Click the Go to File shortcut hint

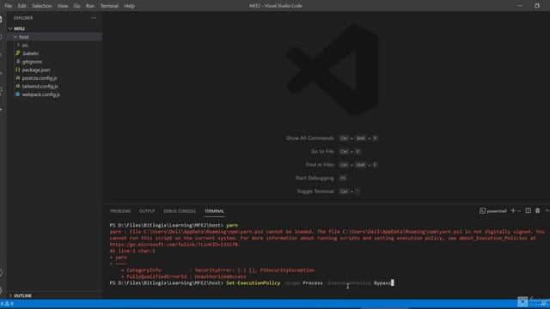click(x=335, y=151)
